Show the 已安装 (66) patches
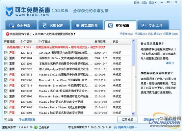This screenshot has width=182, height=131. pos(126,34)
